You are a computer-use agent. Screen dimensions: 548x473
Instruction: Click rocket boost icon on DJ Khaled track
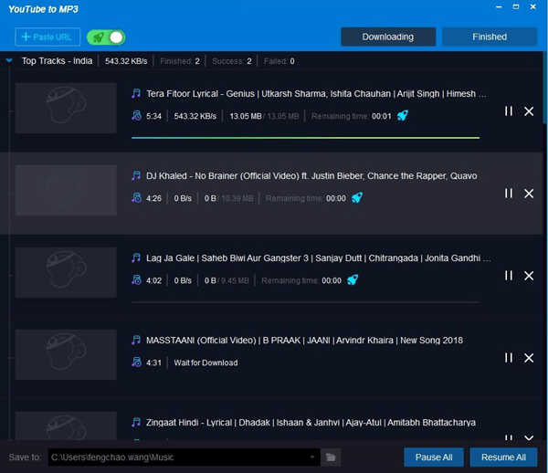357,198
